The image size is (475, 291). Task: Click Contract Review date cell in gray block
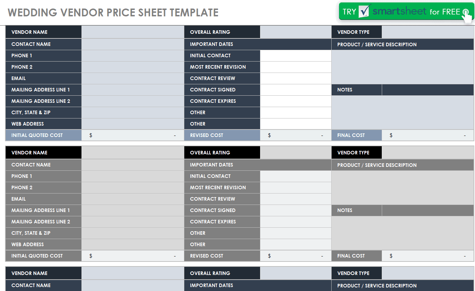click(296, 199)
